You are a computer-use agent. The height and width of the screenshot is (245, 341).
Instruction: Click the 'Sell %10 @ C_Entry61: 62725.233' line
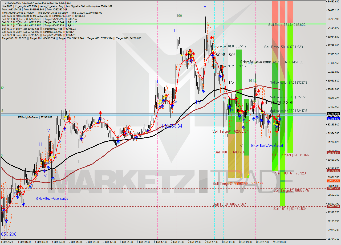[39, 22]
